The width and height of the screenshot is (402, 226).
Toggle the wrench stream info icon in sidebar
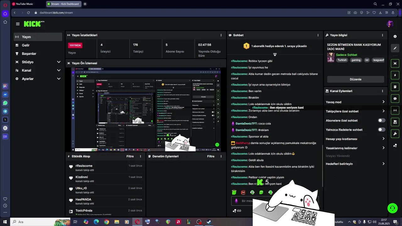pos(395,133)
